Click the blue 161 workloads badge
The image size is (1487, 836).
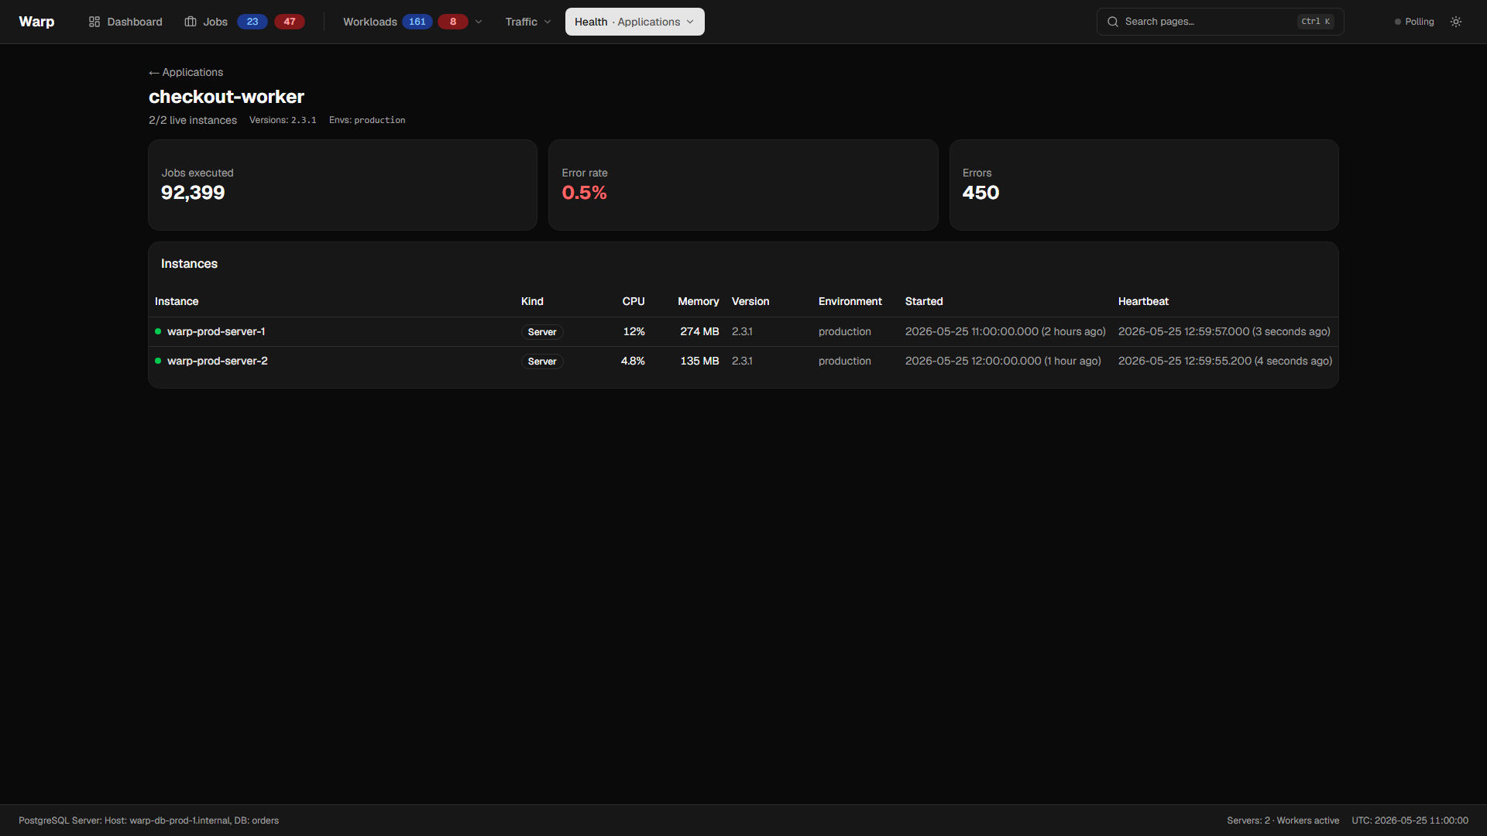[417, 22]
